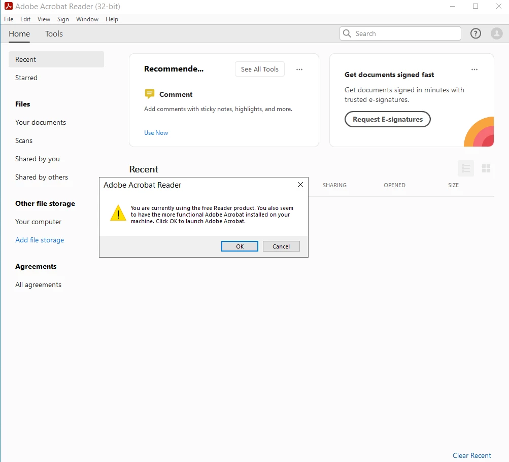Open the File menu
Viewport: 509px width, 462px height.
click(9, 19)
